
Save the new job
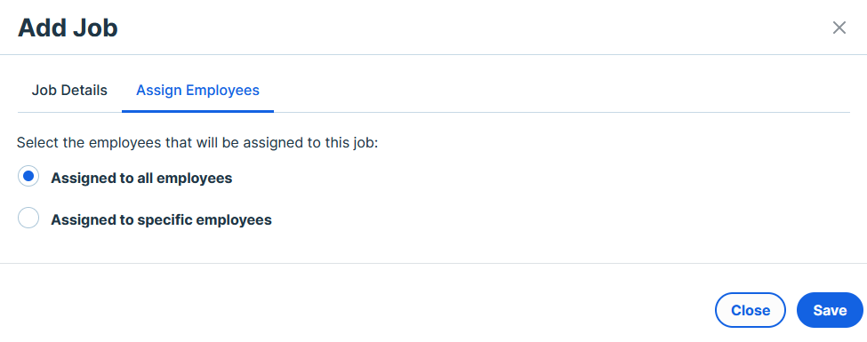(830, 310)
